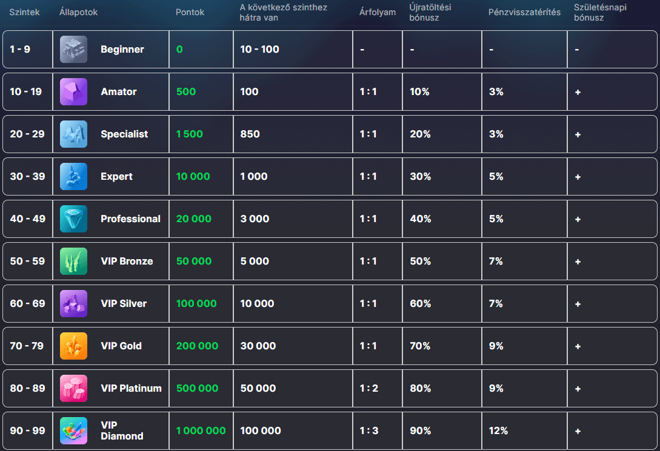Click the VIP Platinum pink crystal icon
660x451 pixels.
73,388
